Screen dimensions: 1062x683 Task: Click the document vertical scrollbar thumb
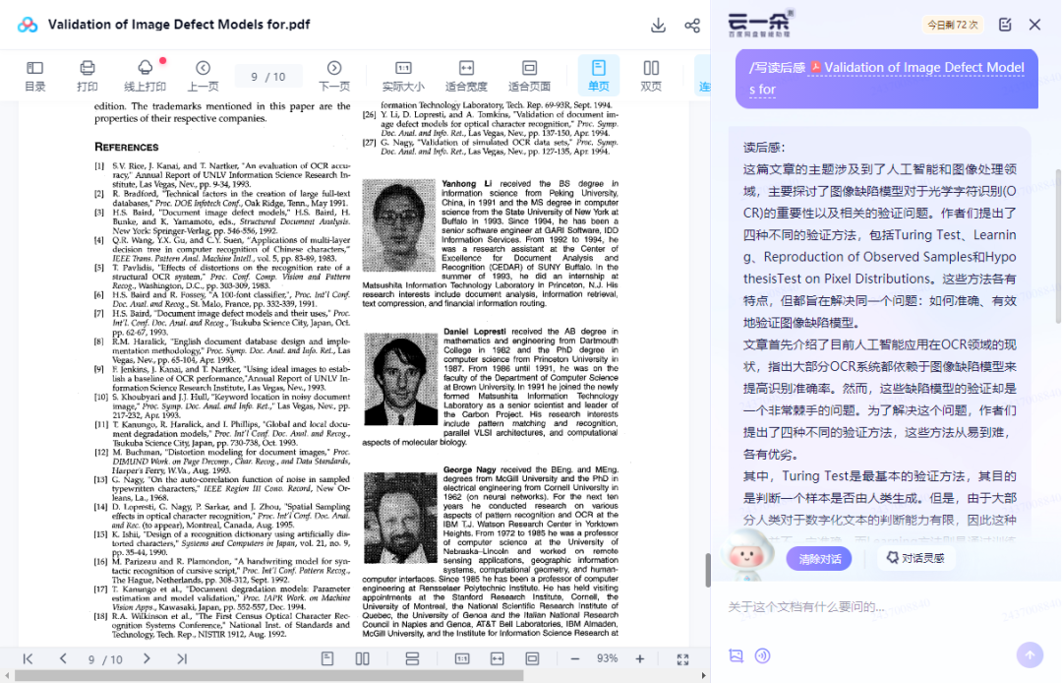(x=708, y=570)
